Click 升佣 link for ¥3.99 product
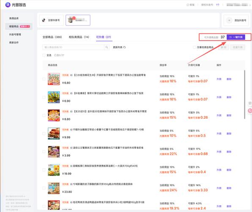The width and height of the screenshot is (252, 212). (219, 152)
